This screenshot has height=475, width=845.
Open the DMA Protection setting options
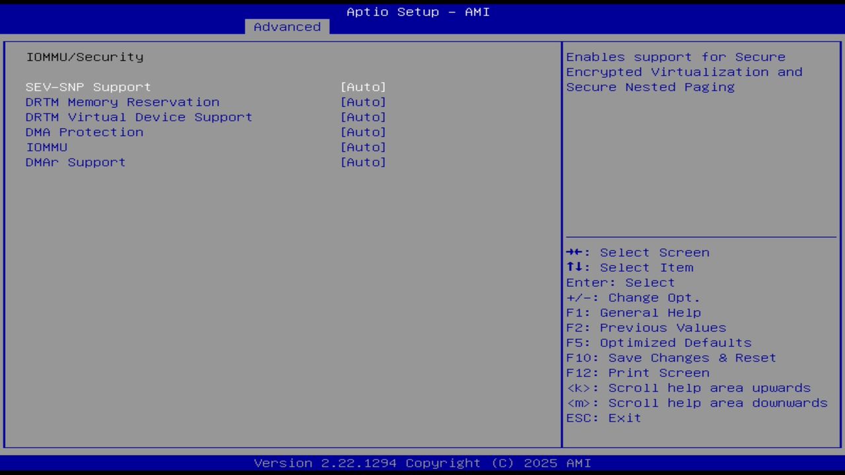pos(364,132)
